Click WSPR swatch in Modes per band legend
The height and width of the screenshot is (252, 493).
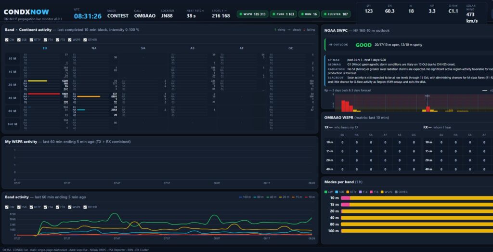382,192
